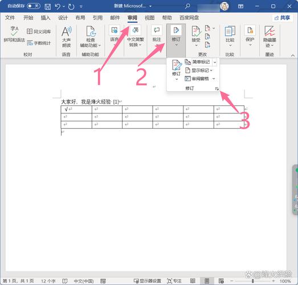Run 拼写和语法 check

pos(14,34)
